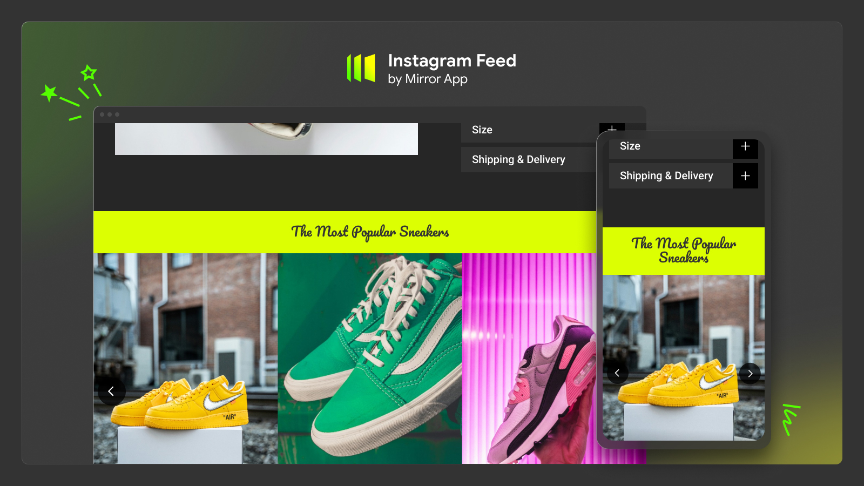Expand Shipping & Delivery plus icon on mobile preview
The image size is (864, 486).
[x=745, y=176]
